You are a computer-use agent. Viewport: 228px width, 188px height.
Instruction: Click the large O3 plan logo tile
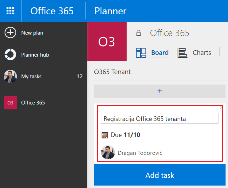pos(107,42)
